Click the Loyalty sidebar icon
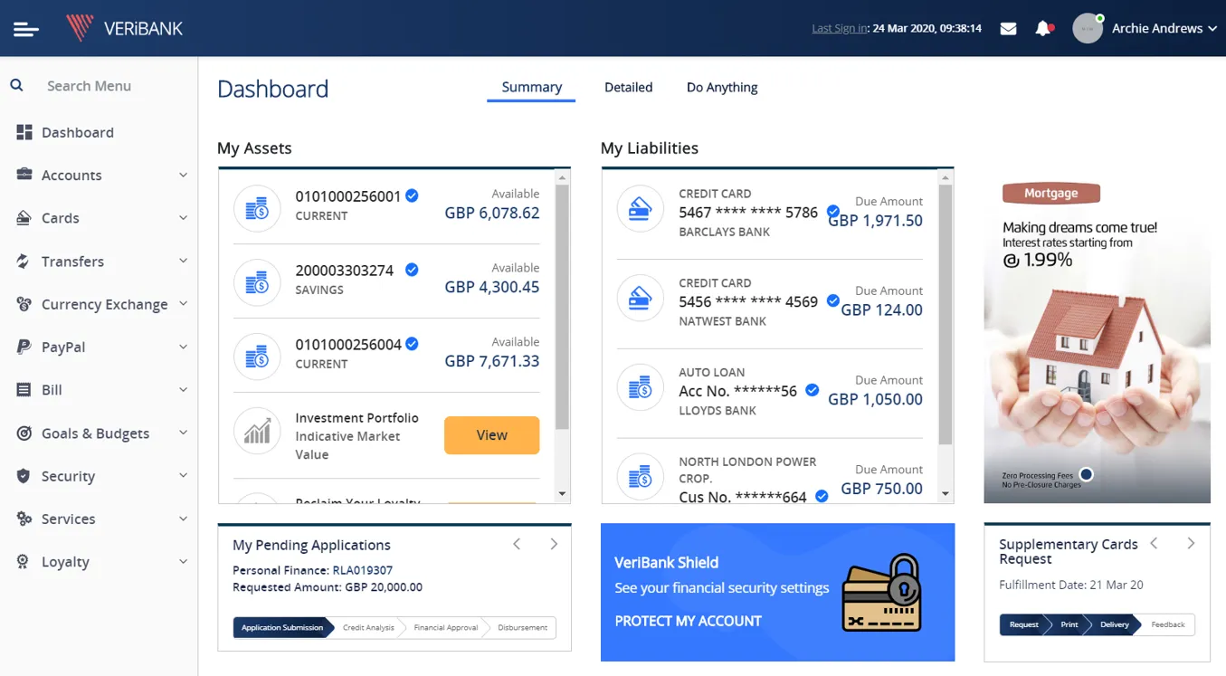 [24, 562]
